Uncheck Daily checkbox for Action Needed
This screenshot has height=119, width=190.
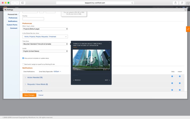[172, 76]
